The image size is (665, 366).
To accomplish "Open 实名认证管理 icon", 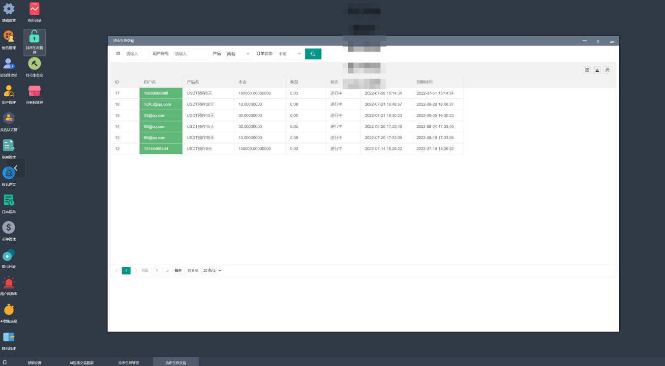I will tap(9, 118).
